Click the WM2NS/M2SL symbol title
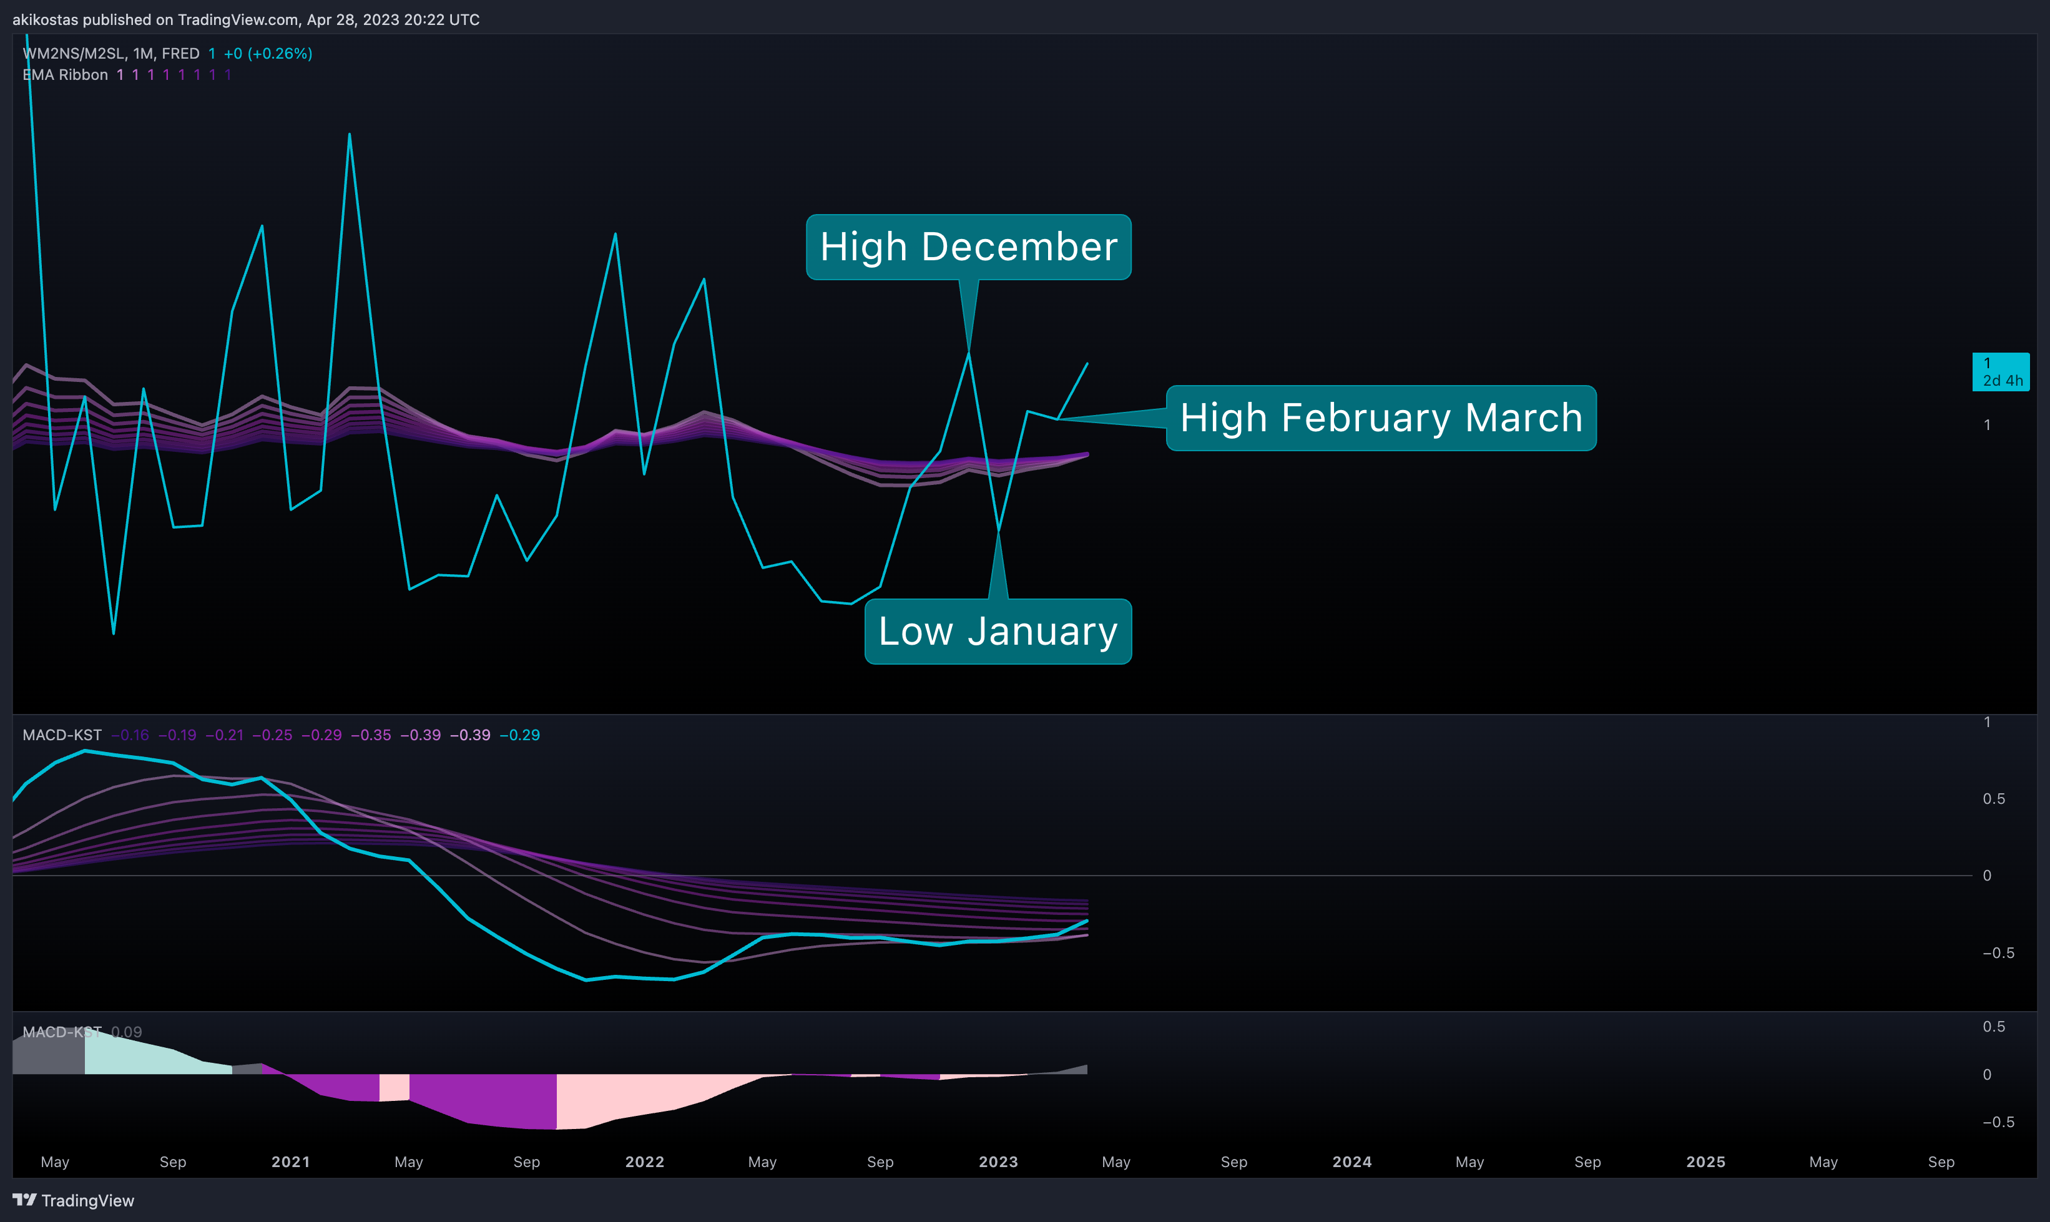The image size is (2050, 1222). point(111,54)
